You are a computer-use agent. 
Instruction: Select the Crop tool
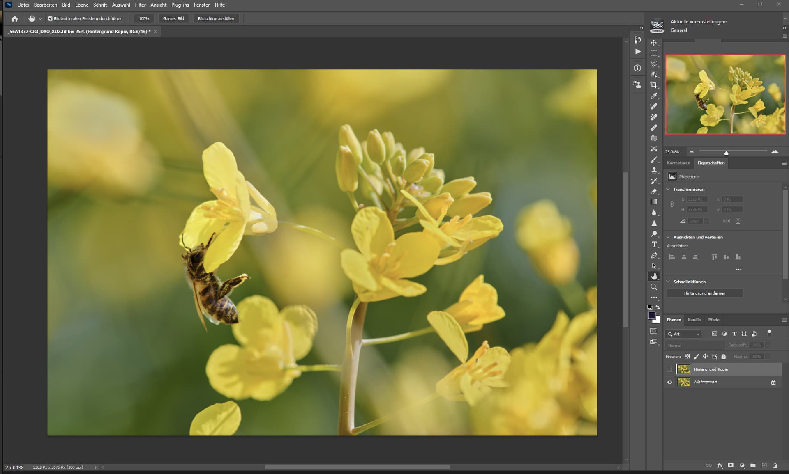[654, 85]
